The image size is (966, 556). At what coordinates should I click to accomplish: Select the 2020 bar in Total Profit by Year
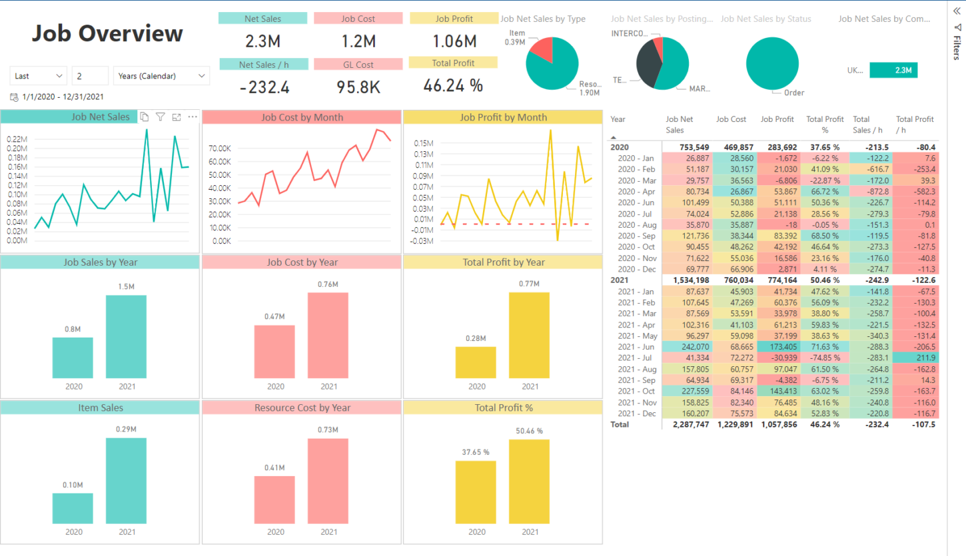[x=476, y=363]
